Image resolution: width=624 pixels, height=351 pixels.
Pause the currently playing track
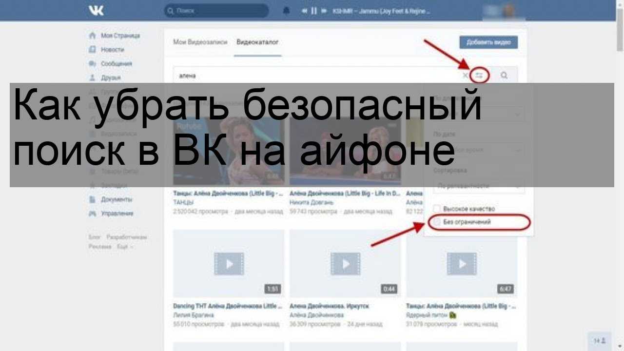click(314, 10)
